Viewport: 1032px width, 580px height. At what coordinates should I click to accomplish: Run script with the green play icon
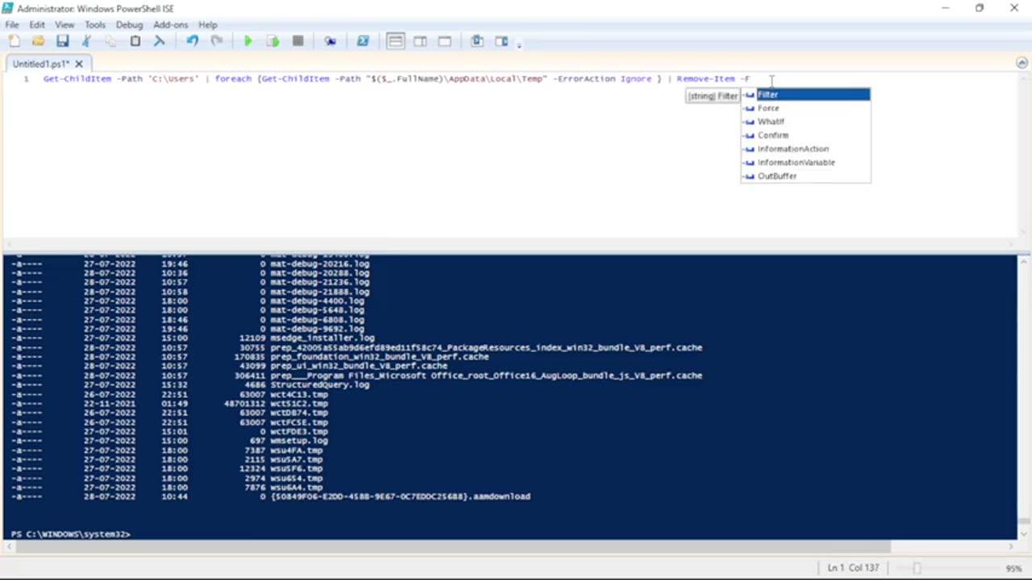point(248,41)
